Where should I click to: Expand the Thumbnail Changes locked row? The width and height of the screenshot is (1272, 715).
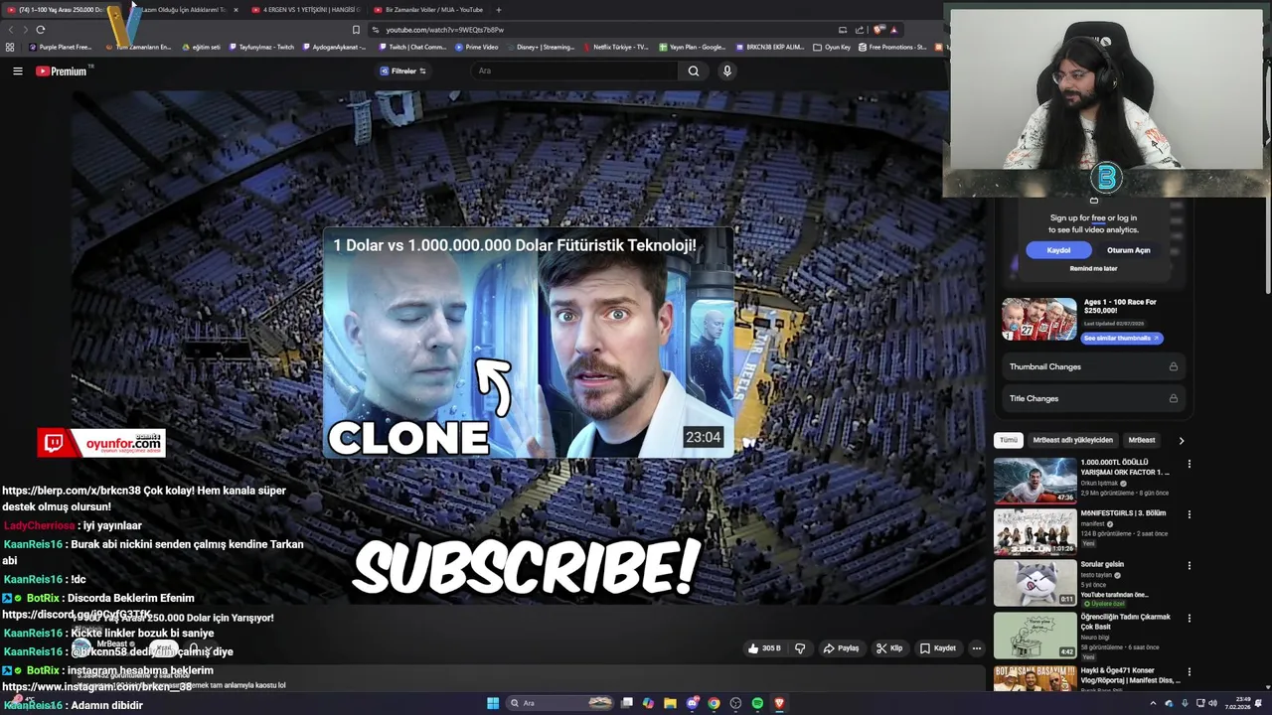[1093, 366]
